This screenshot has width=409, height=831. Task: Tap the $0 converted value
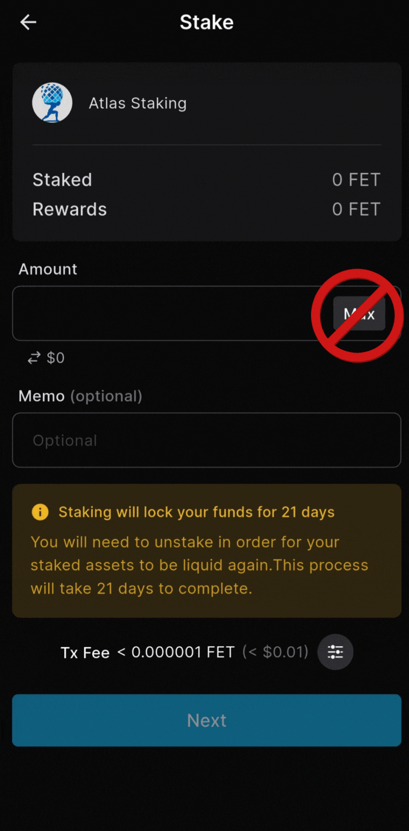pyautogui.click(x=56, y=358)
